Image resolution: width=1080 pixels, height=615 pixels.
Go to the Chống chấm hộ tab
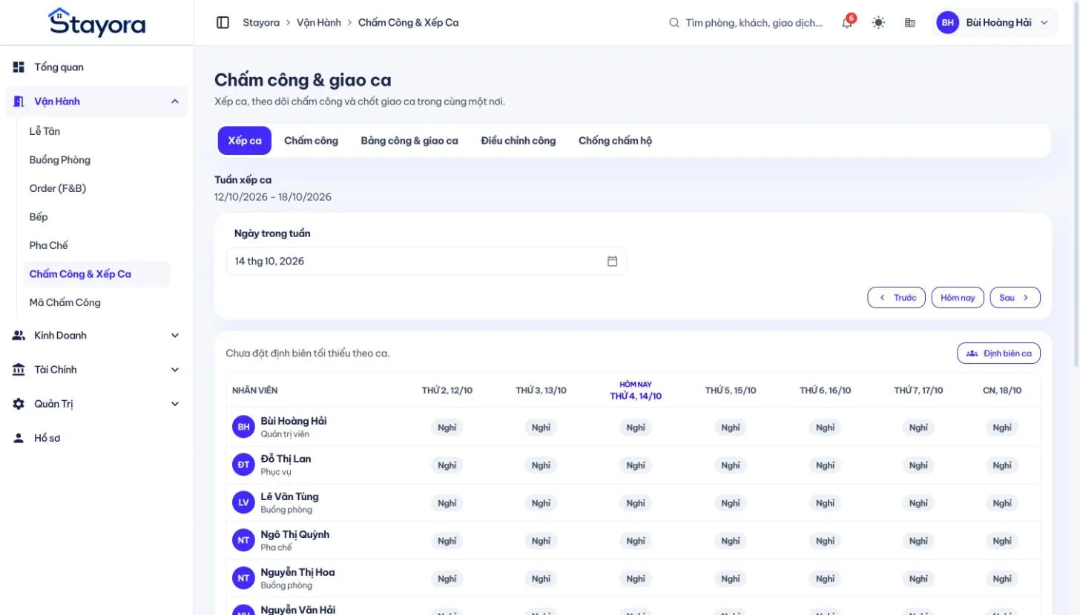click(616, 141)
